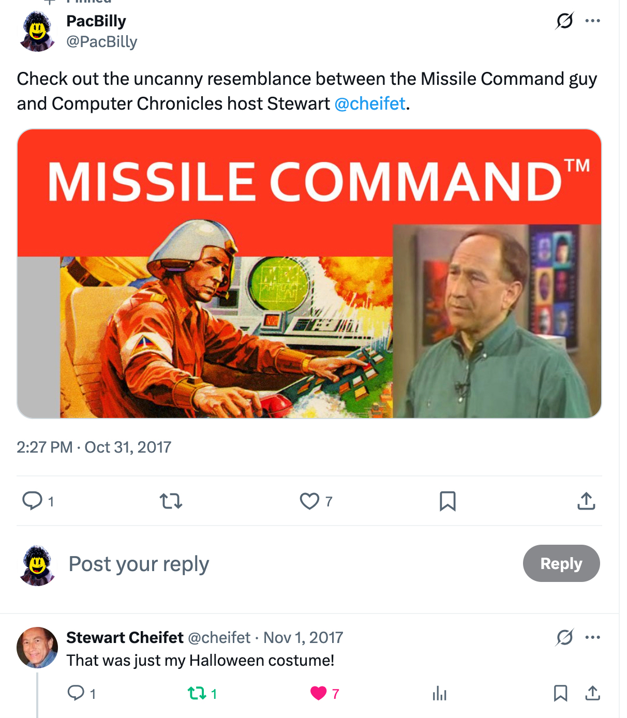Like PacBilly's Missile Command post

click(x=309, y=501)
